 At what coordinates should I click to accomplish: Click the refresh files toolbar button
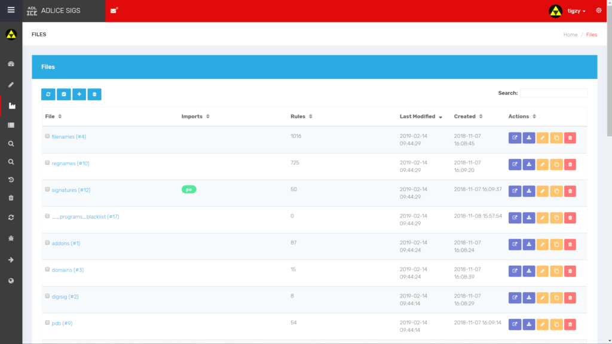pos(48,94)
